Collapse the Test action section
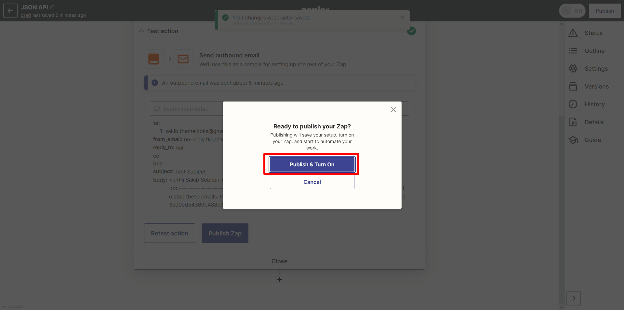Image resolution: width=624 pixels, height=310 pixels. [141, 31]
